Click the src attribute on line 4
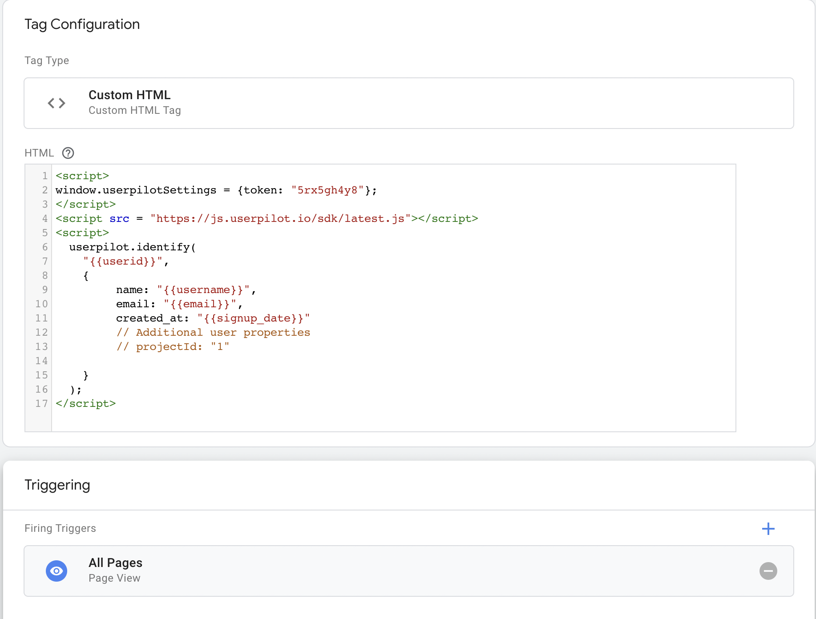Screen dimensions: 816x619 (x=119, y=219)
